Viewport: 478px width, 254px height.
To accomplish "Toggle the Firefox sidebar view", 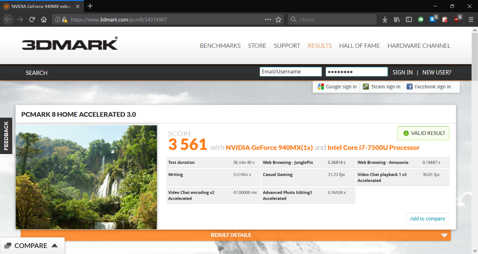I will click(x=409, y=20).
